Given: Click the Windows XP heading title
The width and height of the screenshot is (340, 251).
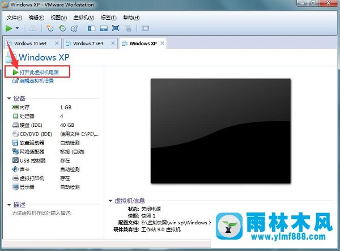Looking at the screenshot, I should [x=44, y=57].
